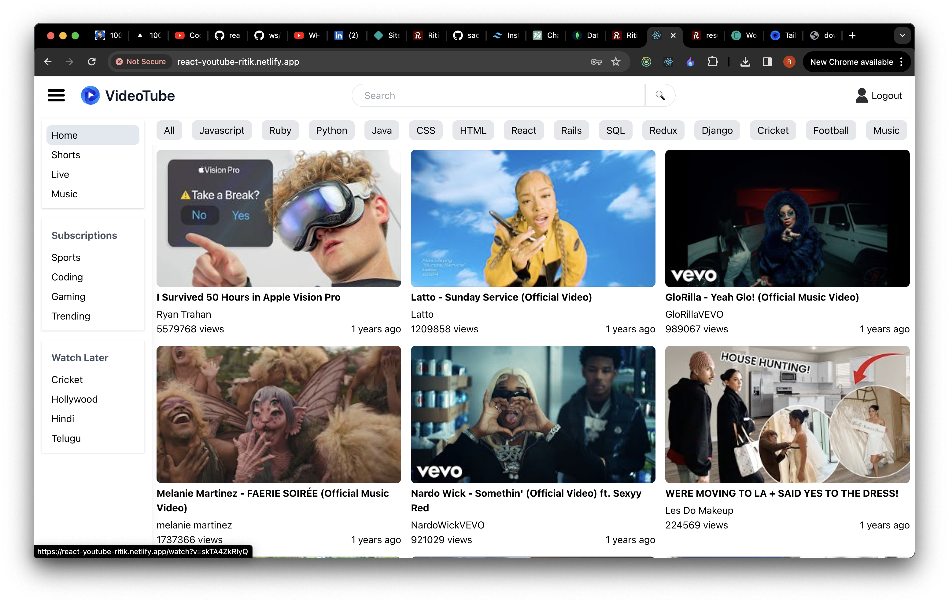Click the search magnifier icon
Viewport: 949px width, 603px height.
pyautogui.click(x=660, y=95)
